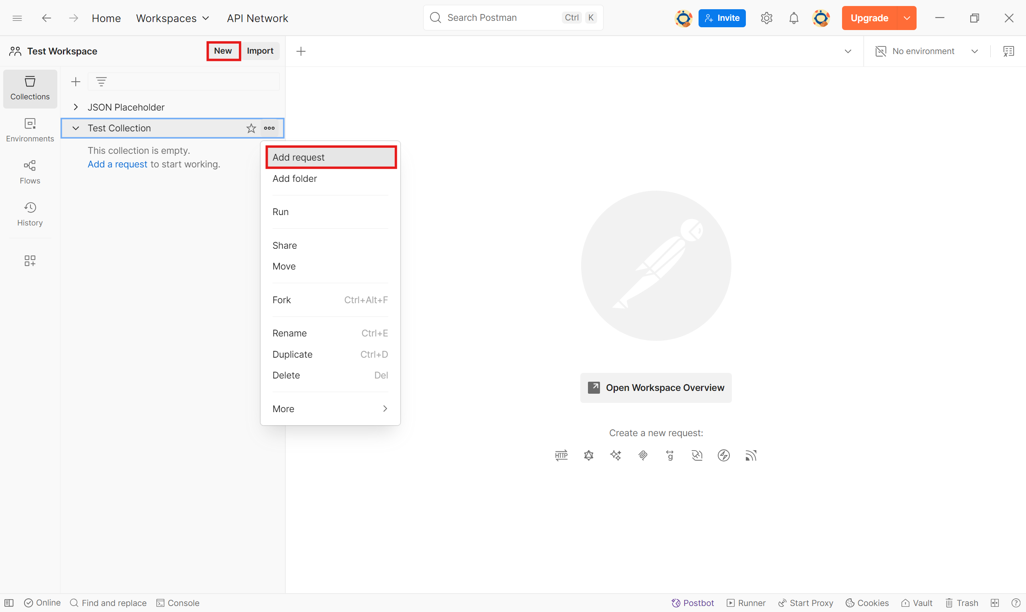
Task: Click Home in the top bar
Action: click(106, 18)
